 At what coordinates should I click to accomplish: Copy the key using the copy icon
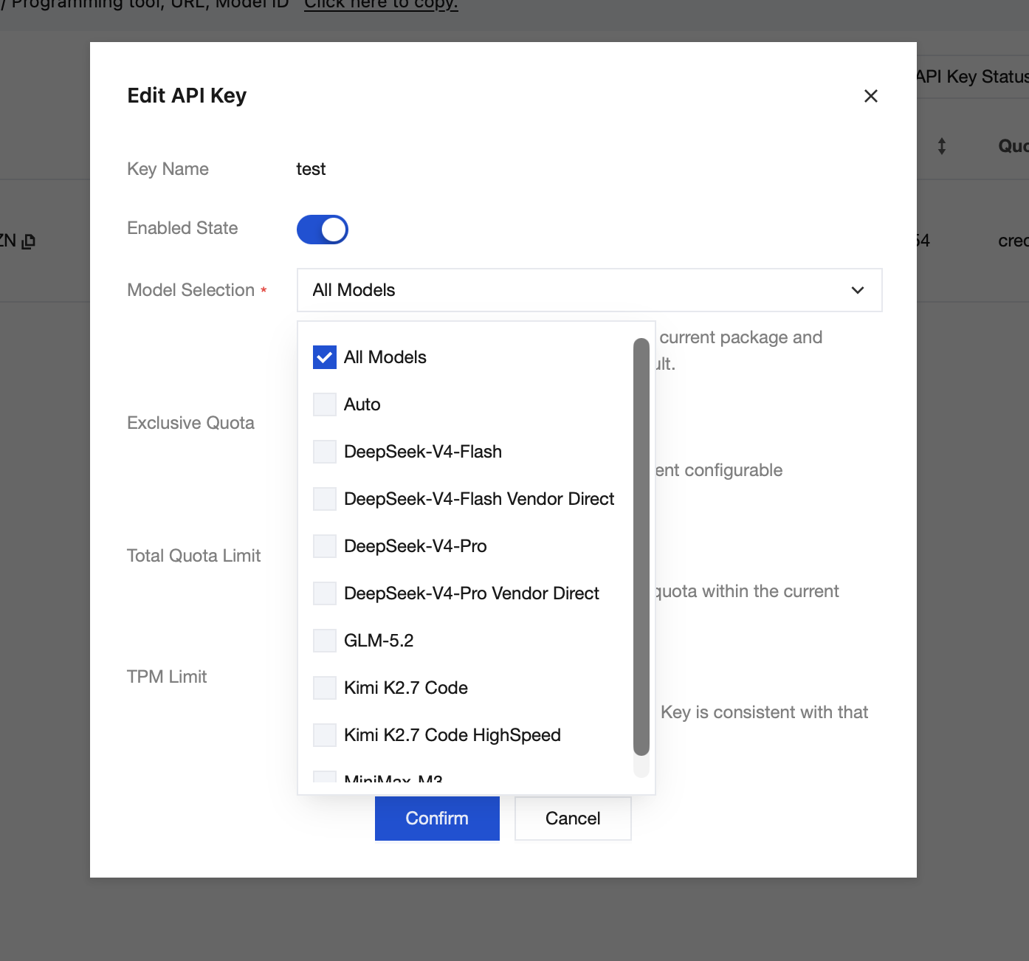point(29,241)
